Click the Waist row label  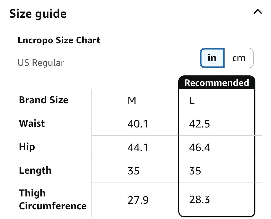(32, 123)
